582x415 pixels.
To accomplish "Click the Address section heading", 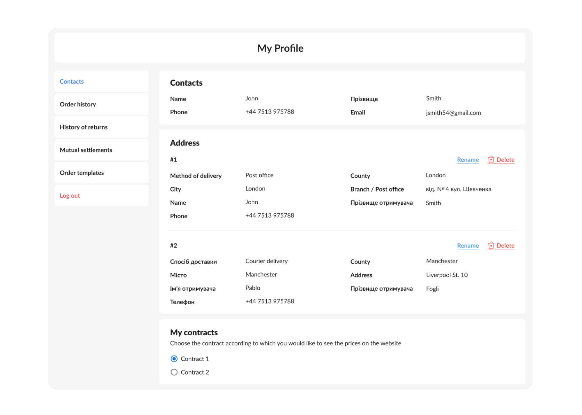I will click(185, 143).
